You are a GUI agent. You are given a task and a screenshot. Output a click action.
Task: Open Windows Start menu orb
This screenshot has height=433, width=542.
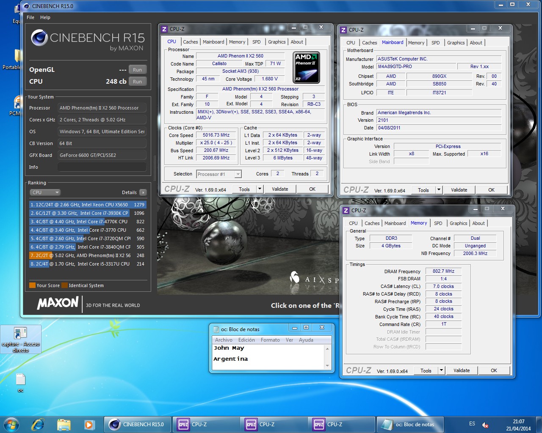pyautogui.click(x=11, y=424)
